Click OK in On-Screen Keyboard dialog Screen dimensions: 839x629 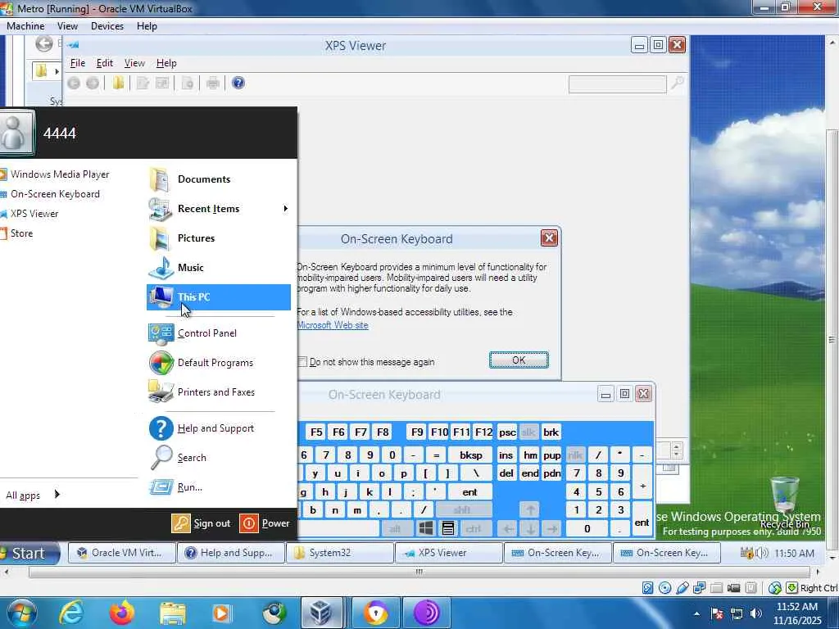(519, 360)
